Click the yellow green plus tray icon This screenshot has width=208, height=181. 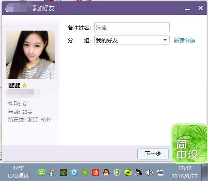point(128,172)
